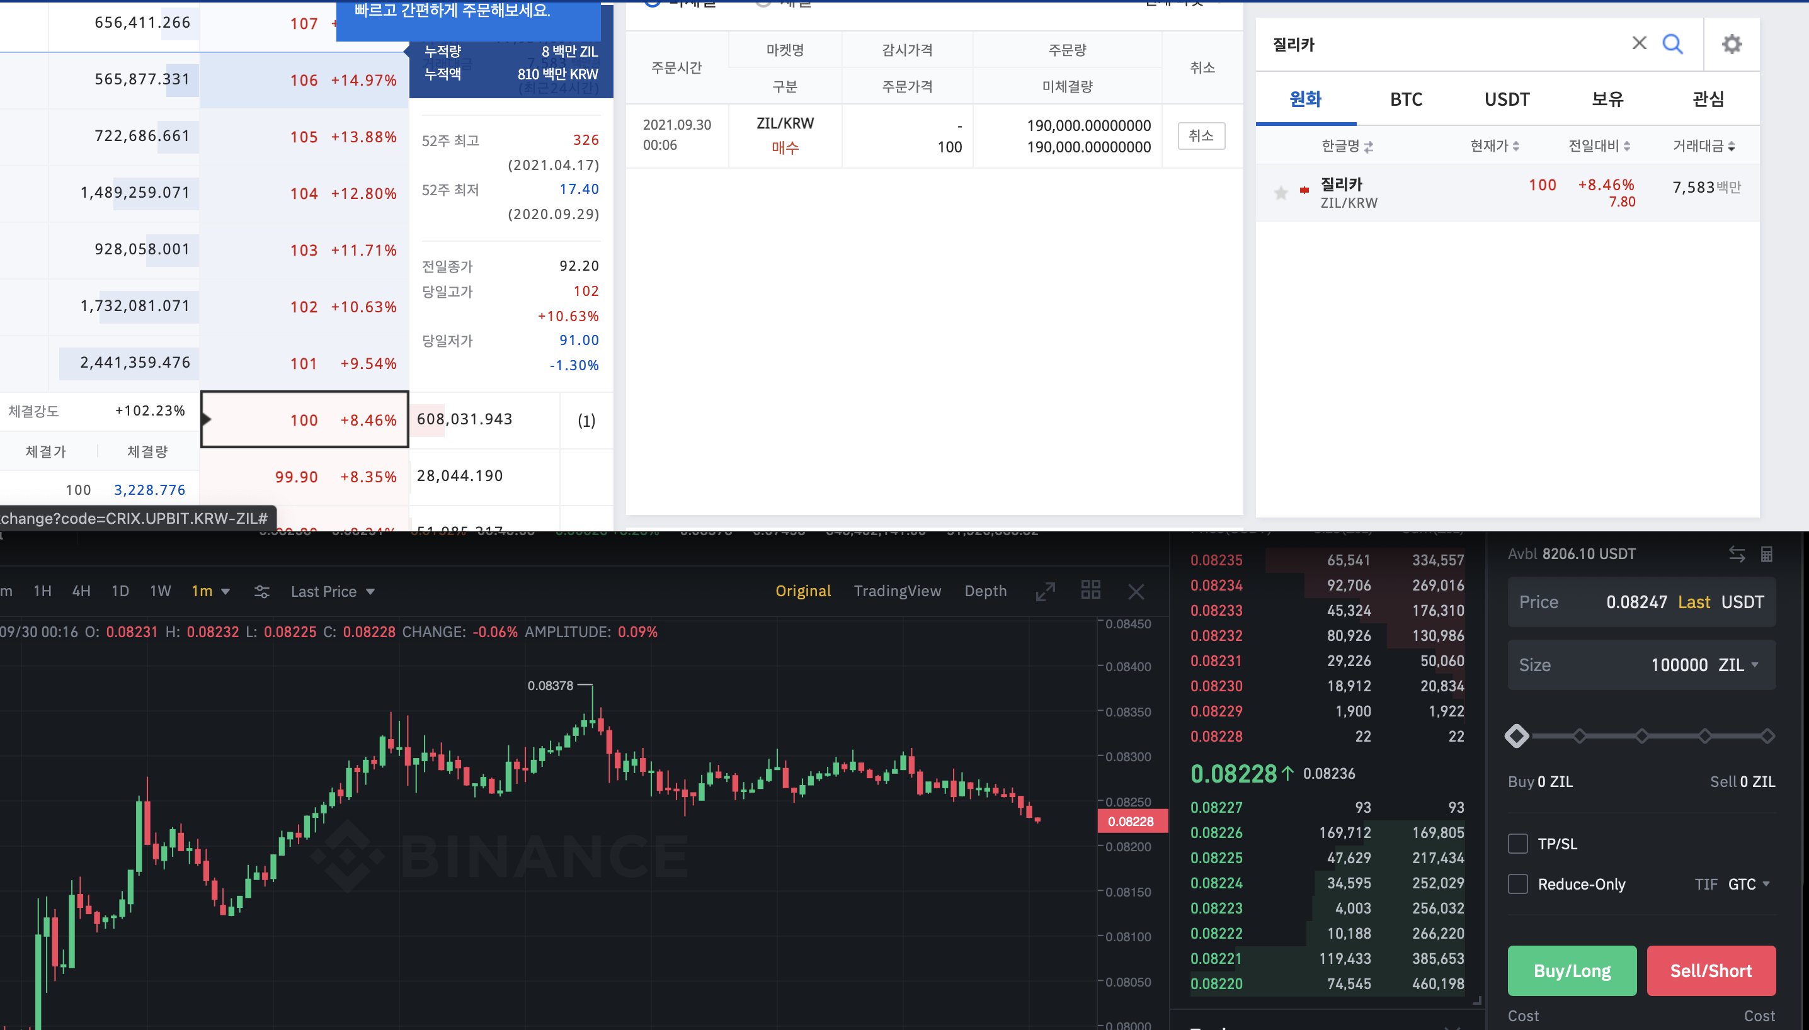Viewport: 1809px width, 1030px height.
Task: Check the Reduce-Only option
Action: tap(1517, 883)
